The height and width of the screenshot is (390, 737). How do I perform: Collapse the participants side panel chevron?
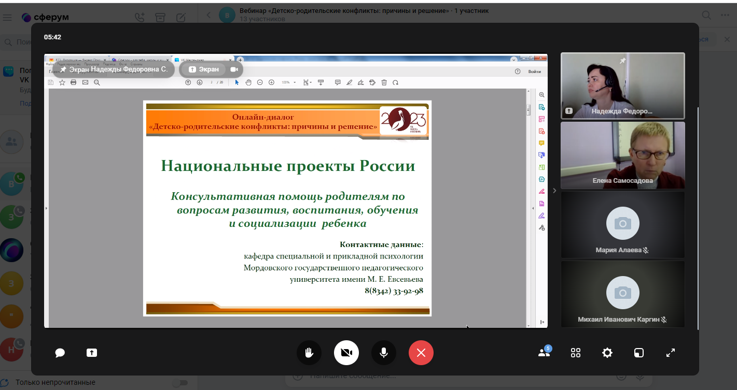(554, 191)
